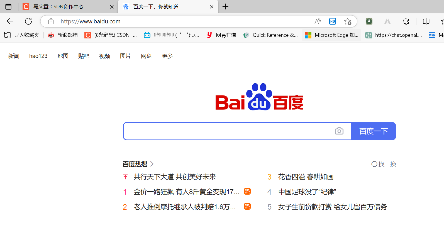Go to 新闻 in Baidu nav
444x240 pixels.
point(14,56)
